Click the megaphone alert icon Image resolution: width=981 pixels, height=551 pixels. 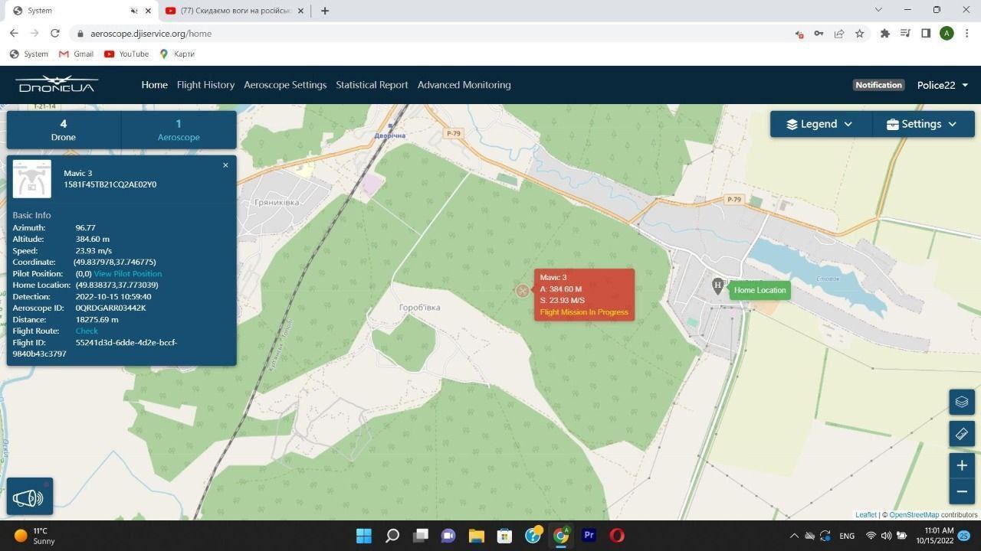click(29, 498)
